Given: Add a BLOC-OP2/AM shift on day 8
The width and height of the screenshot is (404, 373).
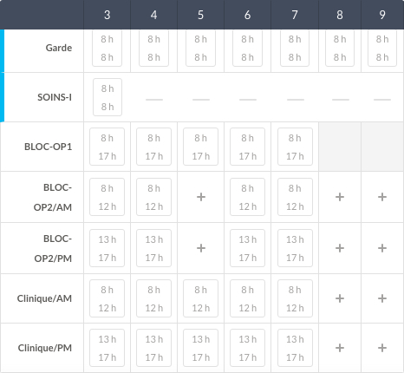Looking at the screenshot, I should pyautogui.click(x=340, y=197).
